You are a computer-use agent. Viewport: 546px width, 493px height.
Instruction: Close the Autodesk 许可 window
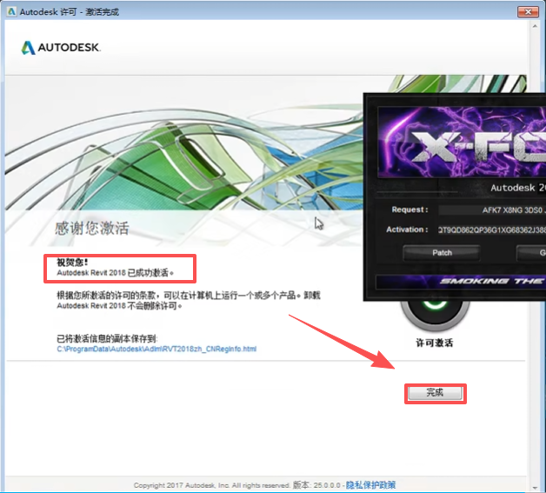click(528, 11)
